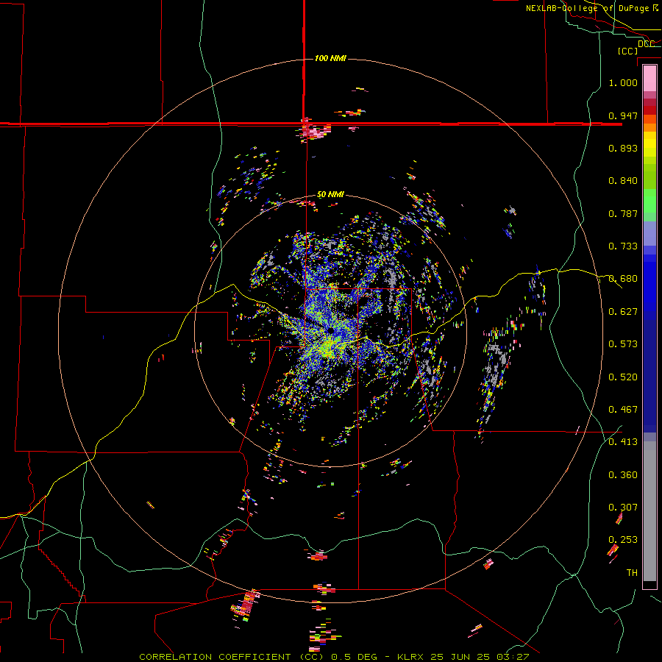
Task: Select the 0.627 scale value
Action: pyautogui.click(x=623, y=312)
